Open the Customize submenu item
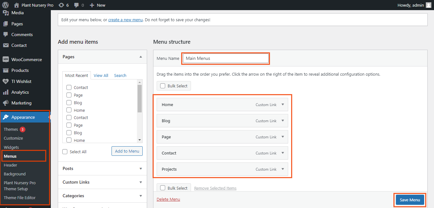Viewport: 434px width, 208px height. coord(13,138)
